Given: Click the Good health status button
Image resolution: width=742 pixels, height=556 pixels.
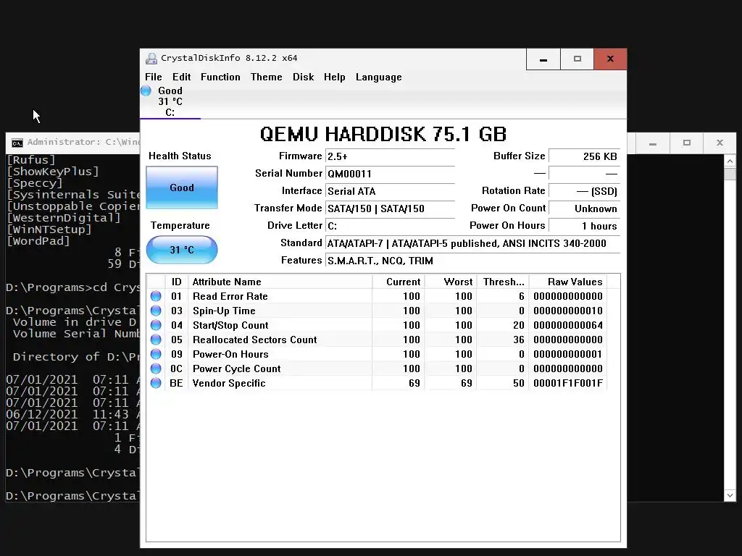Looking at the screenshot, I should coord(182,188).
